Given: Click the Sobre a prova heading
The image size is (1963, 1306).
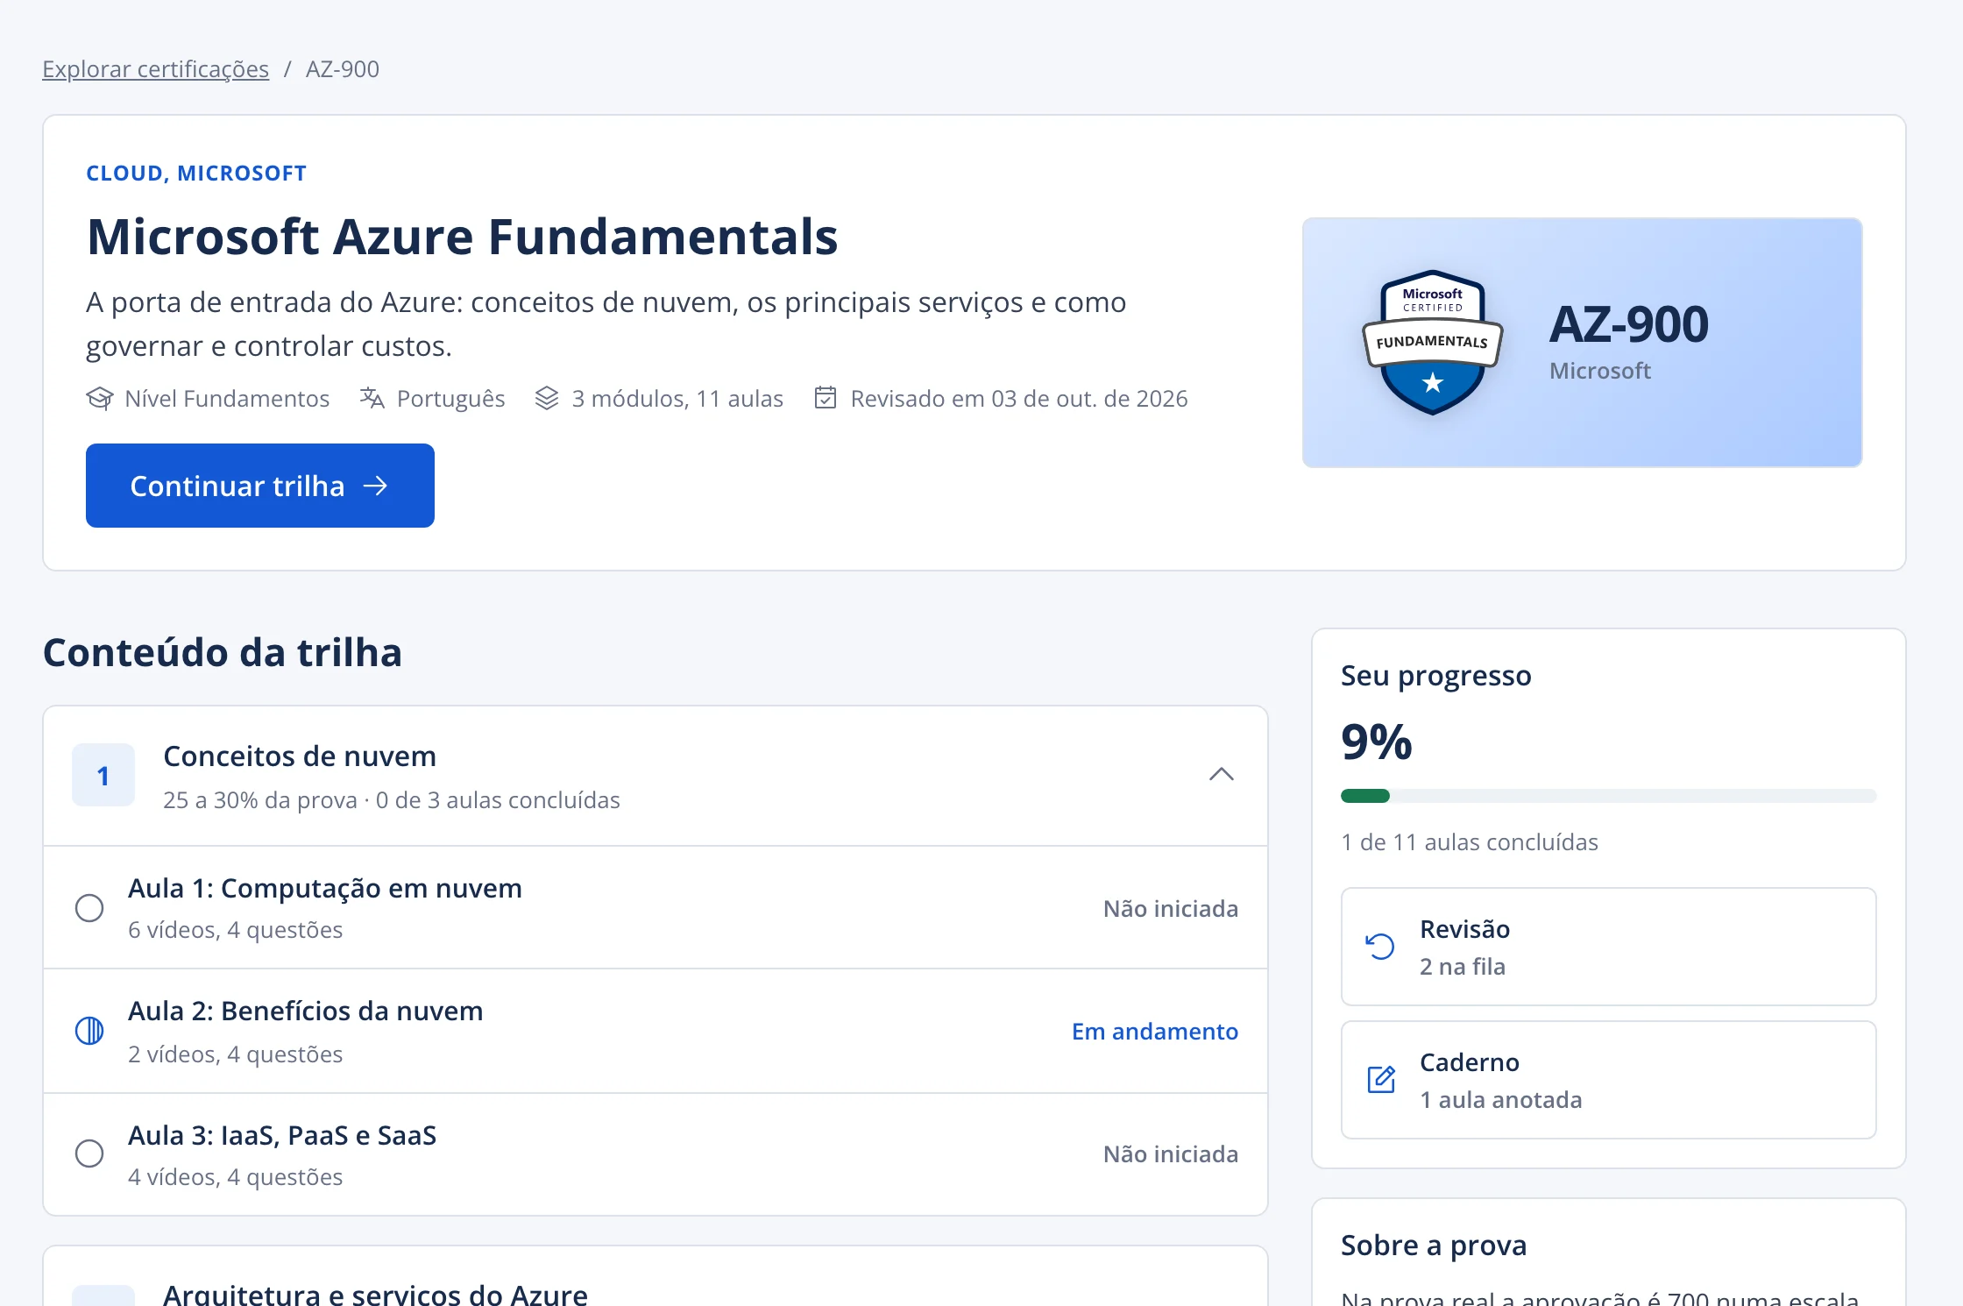Looking at the screenshot, I should [x=1434, y=1246].
